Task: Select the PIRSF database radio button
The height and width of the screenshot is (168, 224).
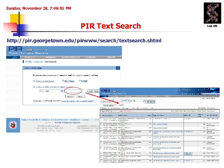Action: click(80, 81)
